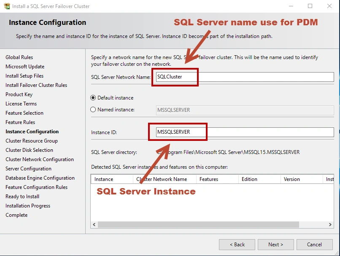Screen dimensions: 340x256
Task: Click the horizontal scrollbar right arrow
Action: pyautogui.click(x=330, y=224)
